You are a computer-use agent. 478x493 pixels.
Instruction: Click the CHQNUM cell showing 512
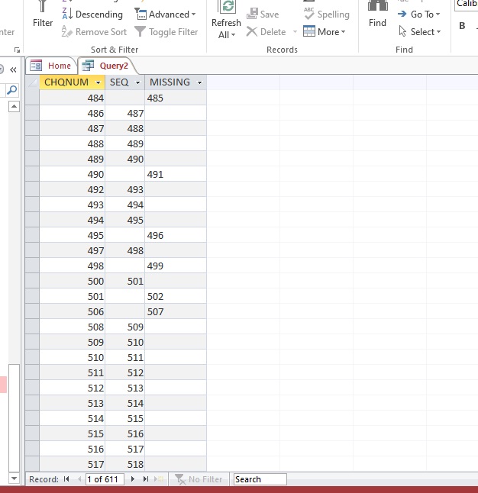click(73, 388)
